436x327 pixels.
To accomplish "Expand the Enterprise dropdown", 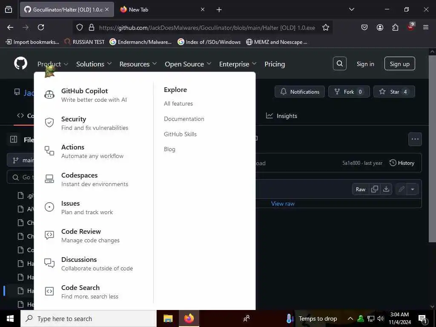I will point(238,64).
